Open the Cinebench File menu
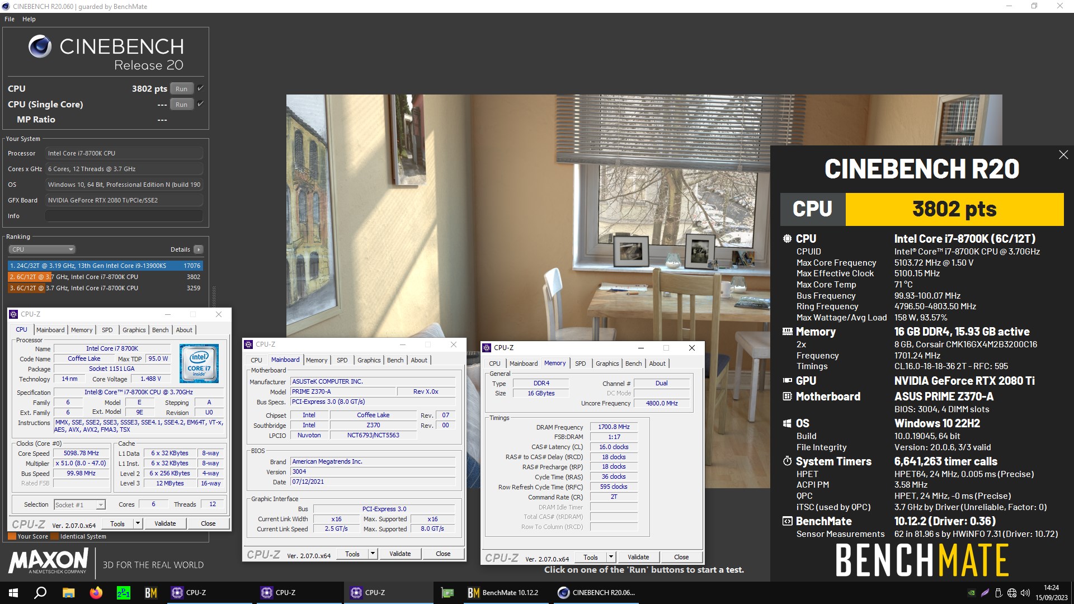This screenshot has height=604, width=1074. point(10,19)
